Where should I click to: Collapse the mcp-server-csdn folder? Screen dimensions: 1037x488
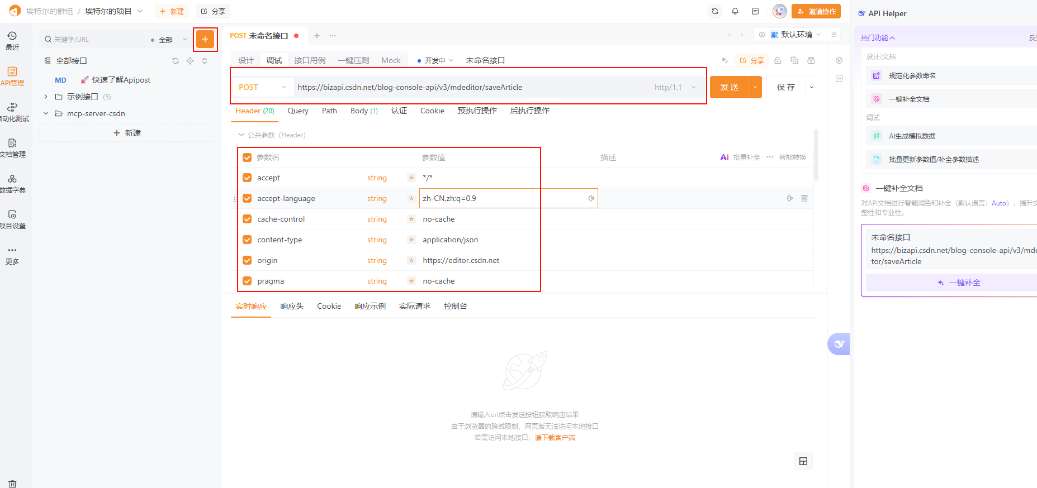coord(46,113)
